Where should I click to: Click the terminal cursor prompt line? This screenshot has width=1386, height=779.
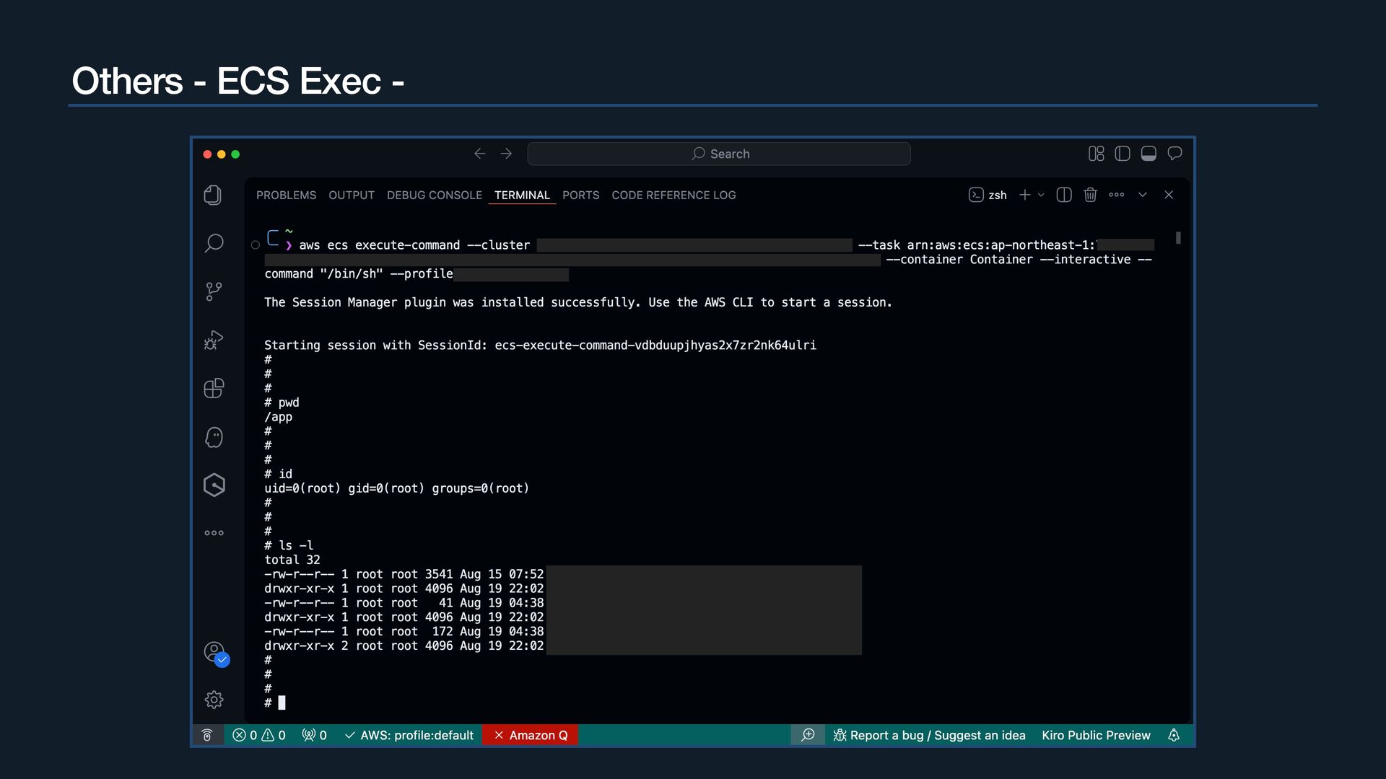275,703
